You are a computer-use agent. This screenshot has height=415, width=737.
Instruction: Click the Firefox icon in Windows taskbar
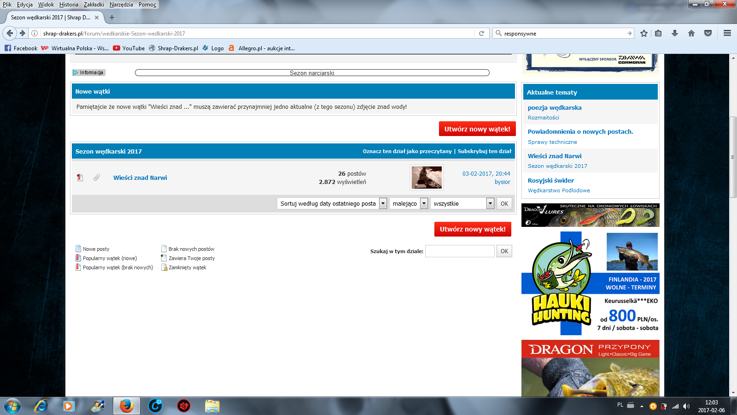(x=126, y=406)
